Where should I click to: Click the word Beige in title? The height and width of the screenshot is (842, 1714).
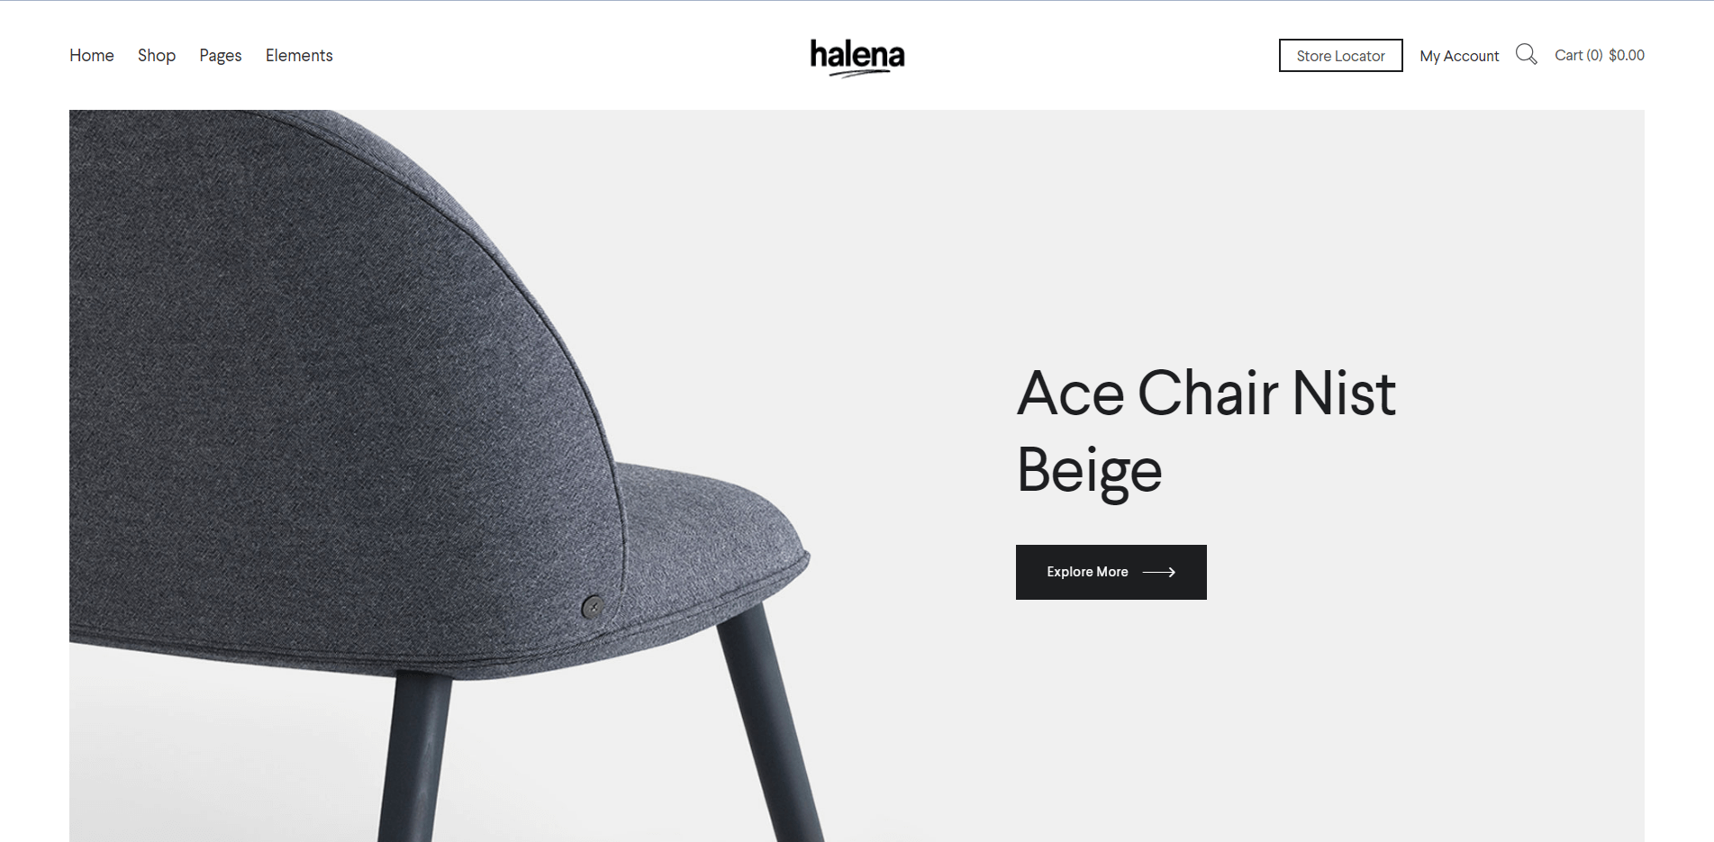tap(1089, 471)
